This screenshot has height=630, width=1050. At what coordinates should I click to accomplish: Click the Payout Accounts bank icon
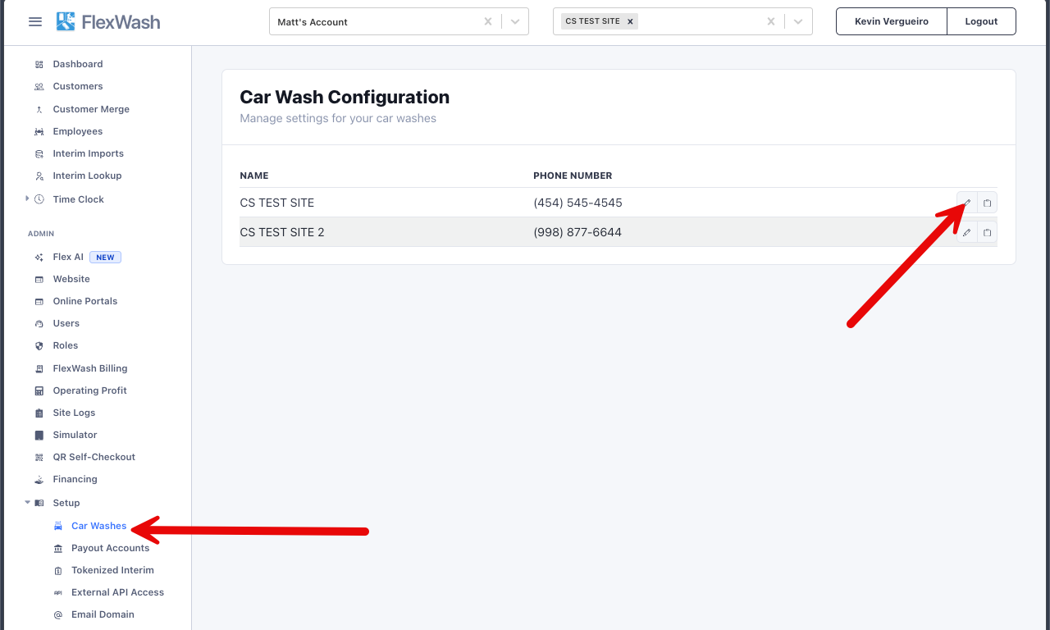57,548
